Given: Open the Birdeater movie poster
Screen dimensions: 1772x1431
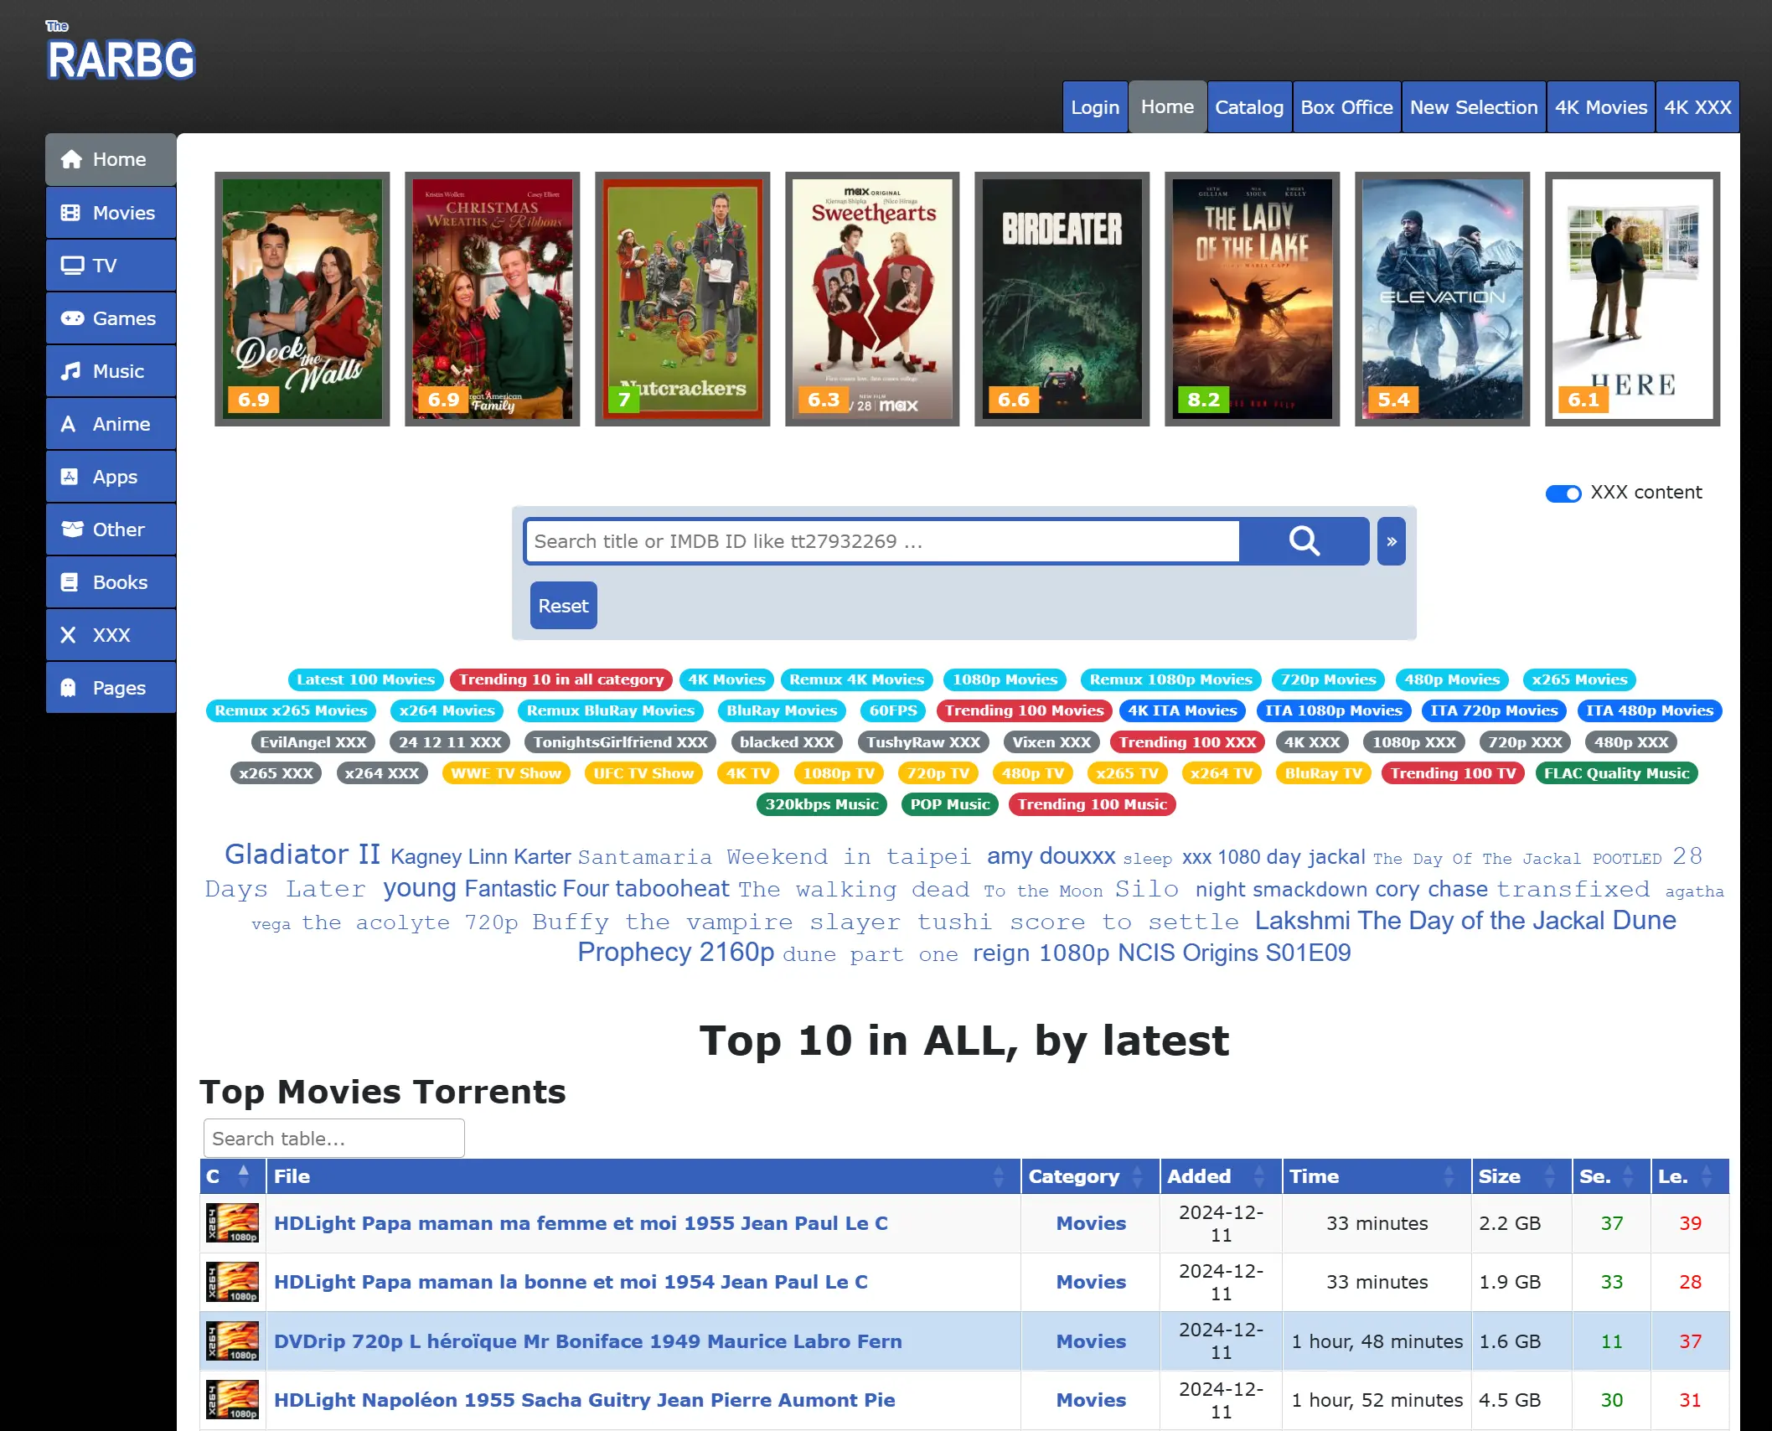Looking at the screenshot, I should coord(1062,299).
